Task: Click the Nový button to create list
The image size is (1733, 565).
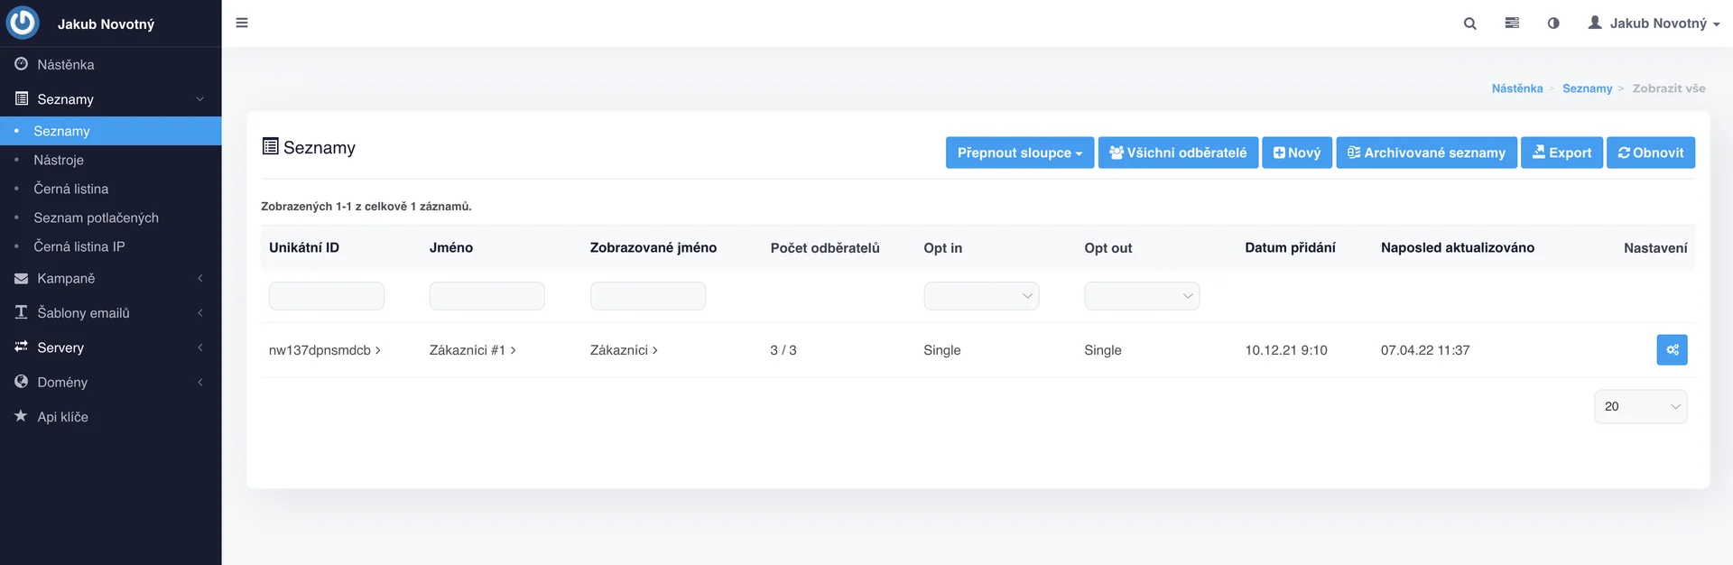Action: point(1296,153)
